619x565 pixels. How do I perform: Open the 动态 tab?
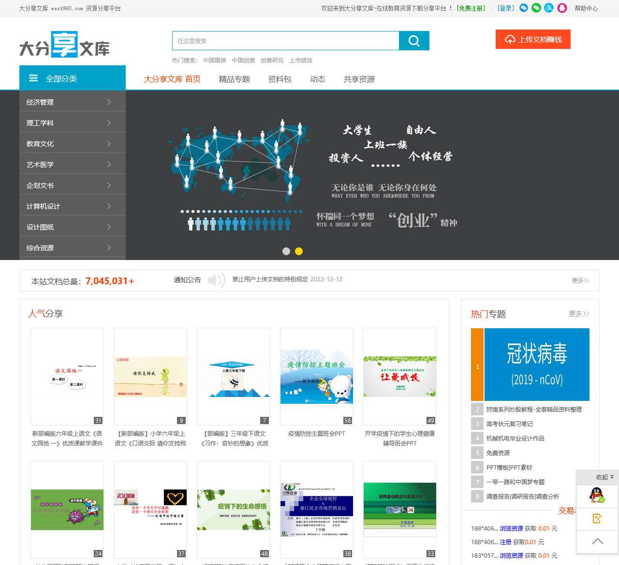point(317,79)
